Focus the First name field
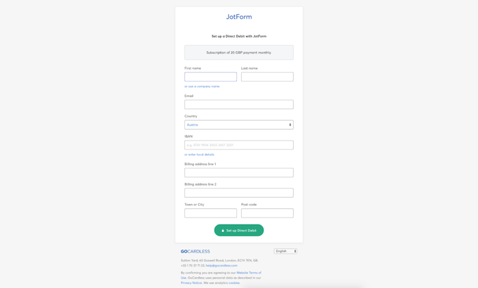Viewport: 478px width, 288px height. [210, 77]
